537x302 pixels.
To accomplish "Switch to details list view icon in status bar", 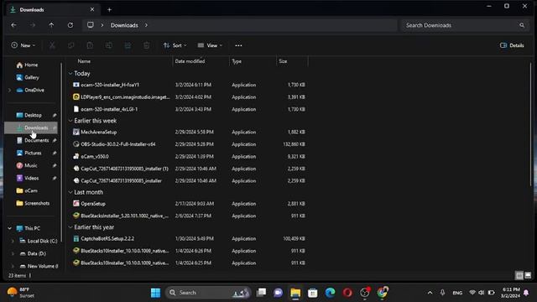I will (519, 275).
